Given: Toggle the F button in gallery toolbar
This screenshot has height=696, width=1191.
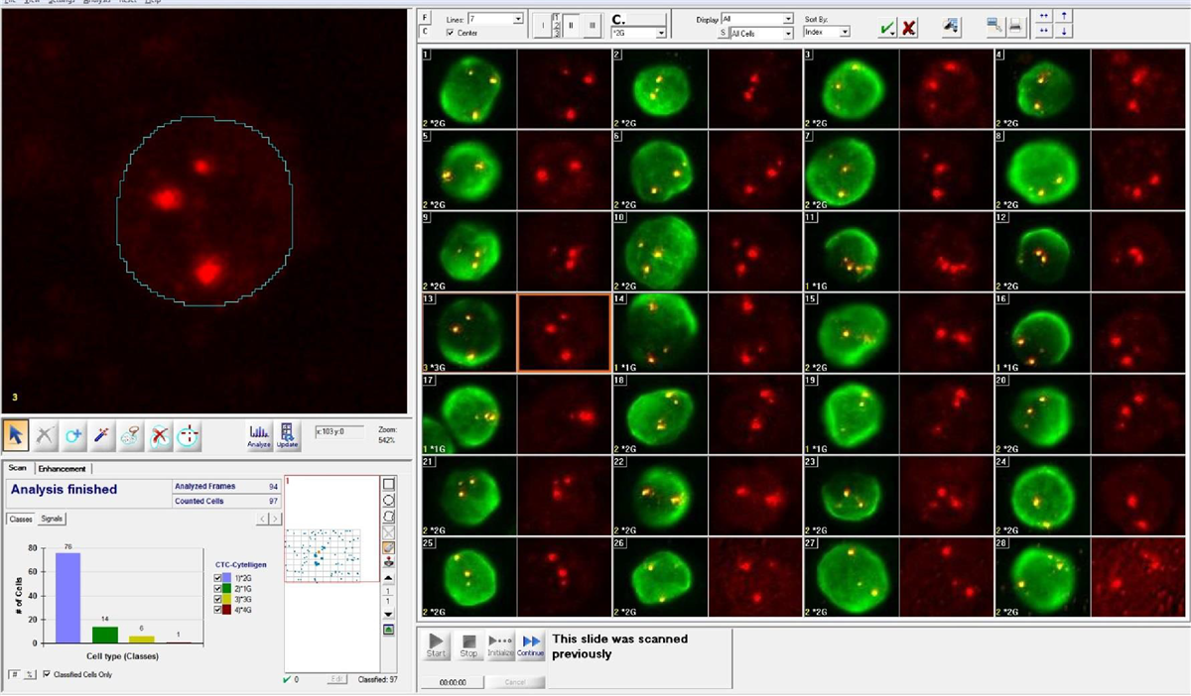Looking at the screenshot, I should pos(426,18).
